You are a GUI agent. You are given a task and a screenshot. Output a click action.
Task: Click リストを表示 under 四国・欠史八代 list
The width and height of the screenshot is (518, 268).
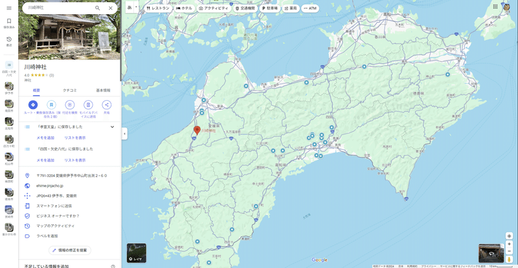(75, 160)
